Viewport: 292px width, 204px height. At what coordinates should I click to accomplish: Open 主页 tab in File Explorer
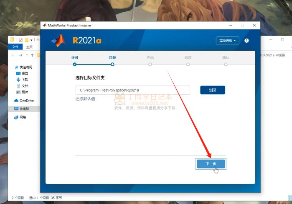click(x=29, y=47)
